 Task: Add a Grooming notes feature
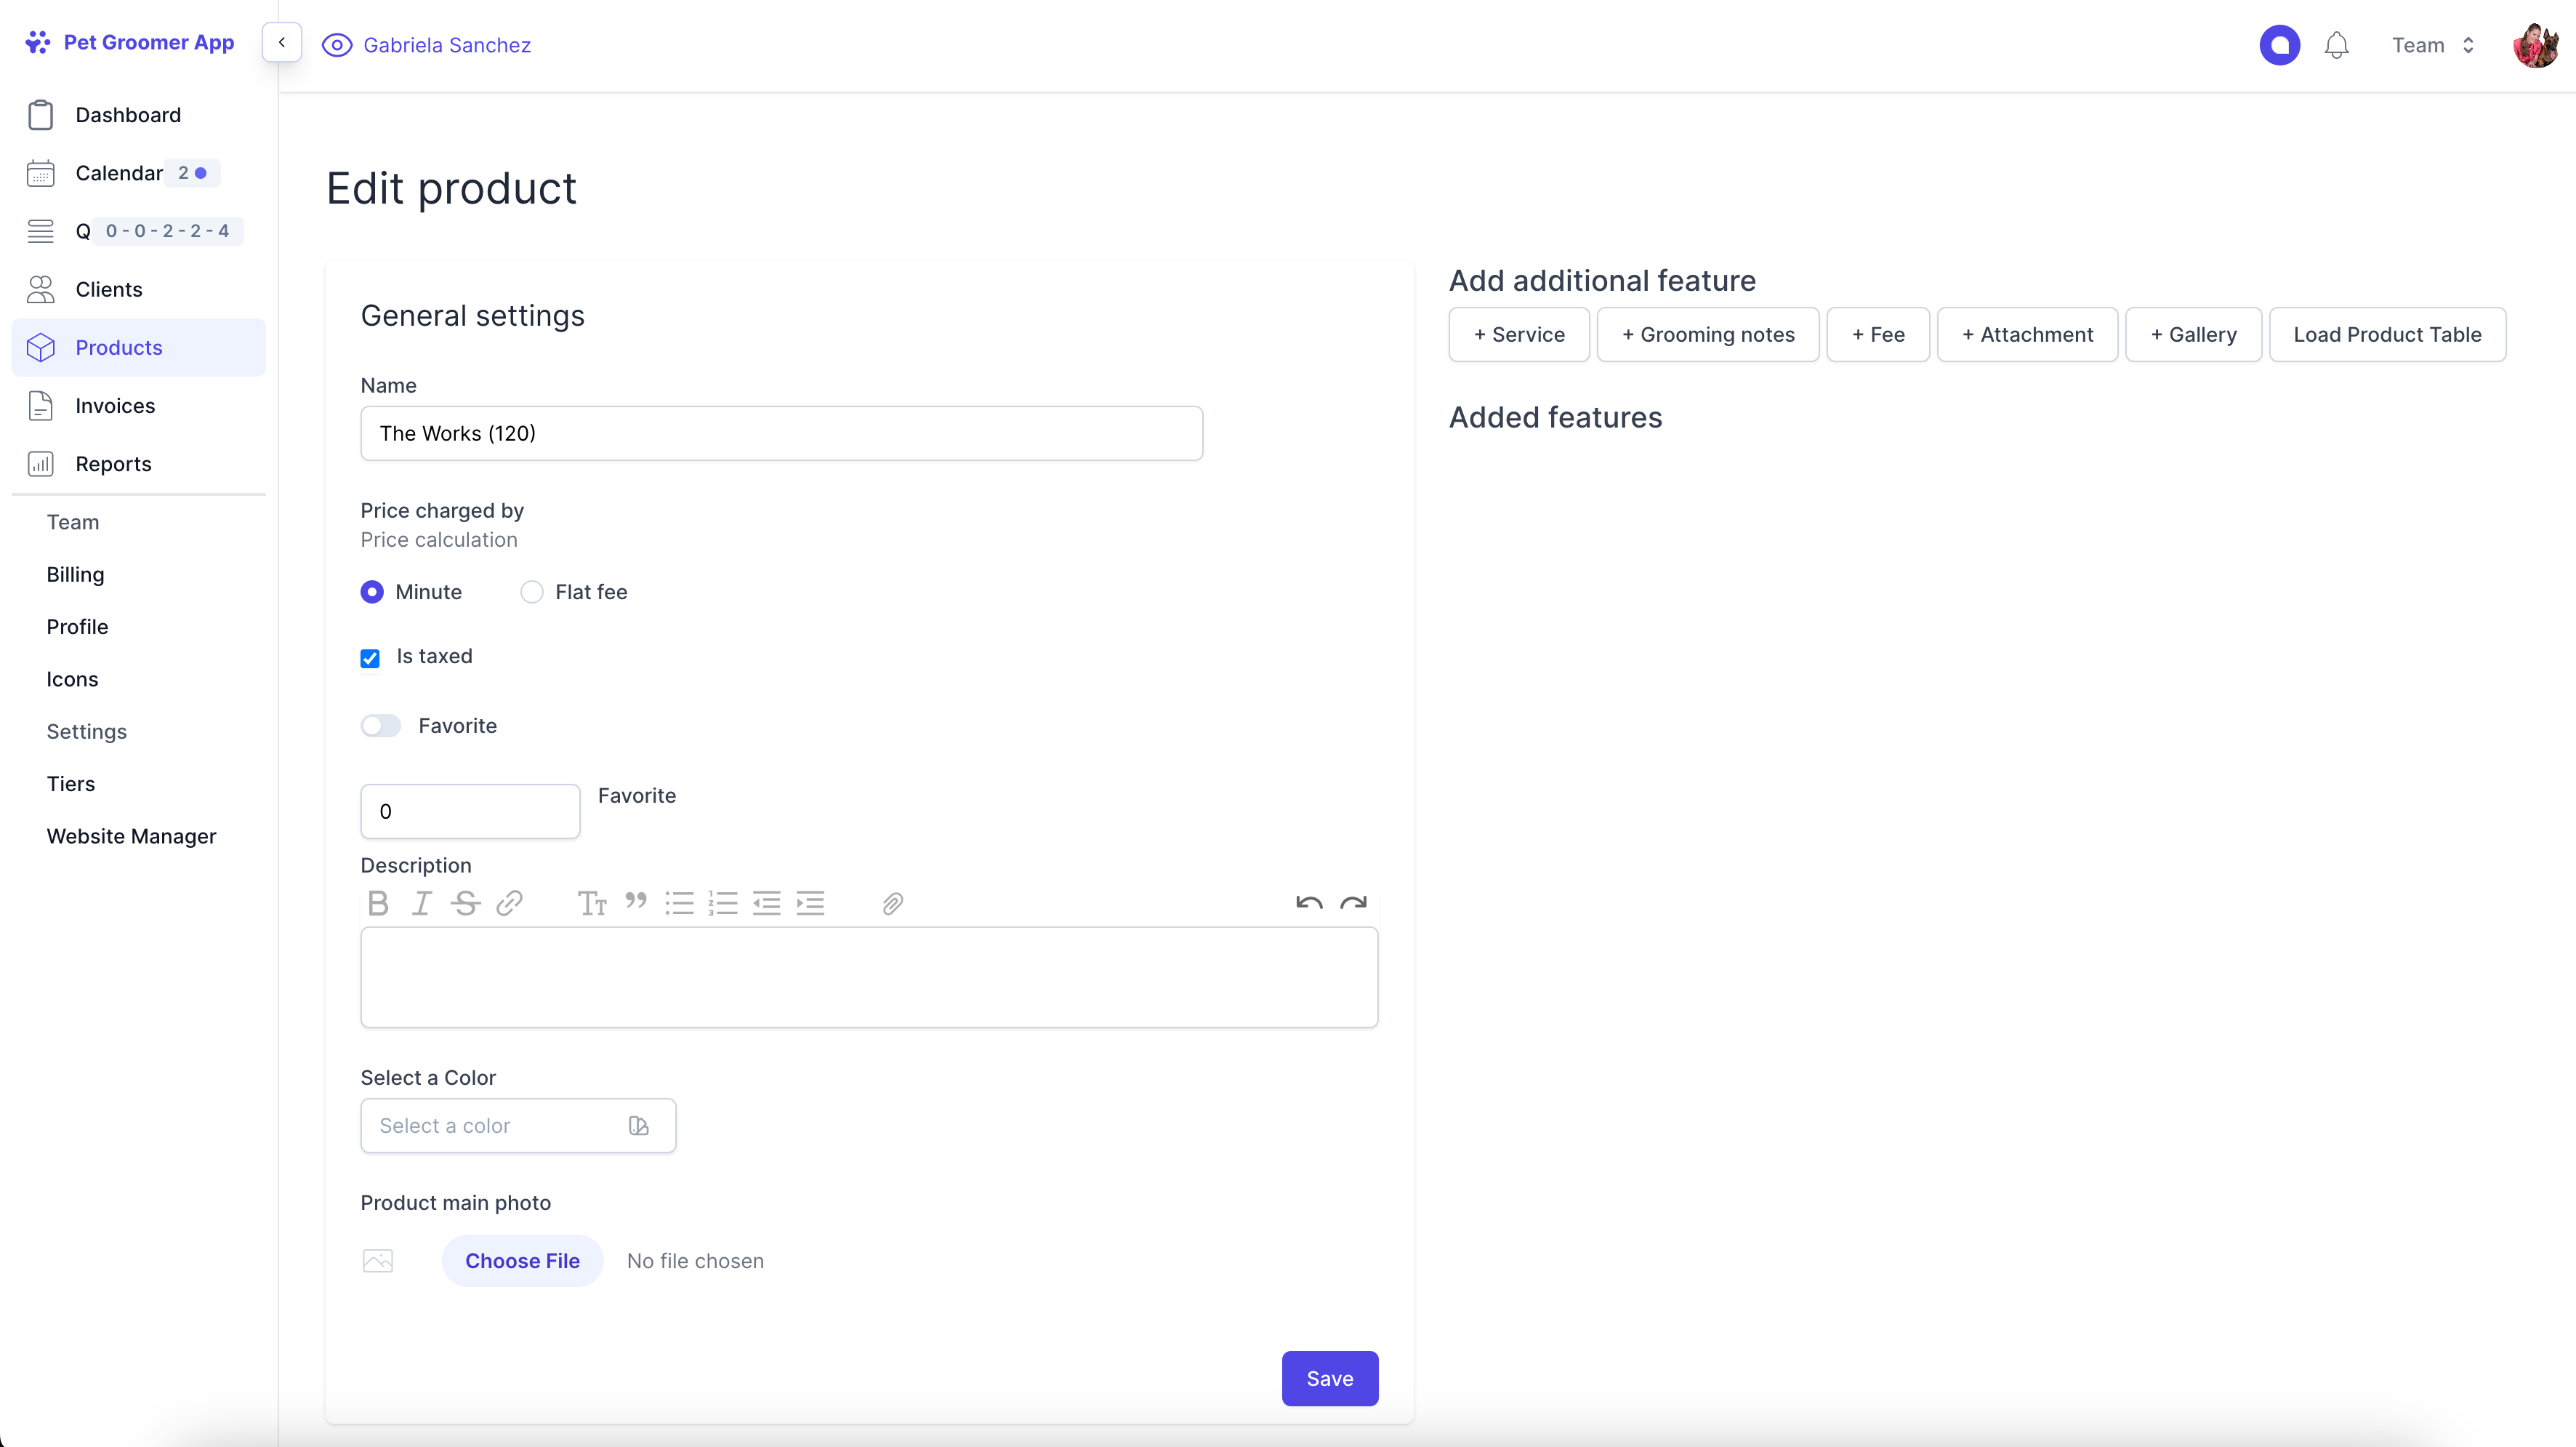(1707, 334)
